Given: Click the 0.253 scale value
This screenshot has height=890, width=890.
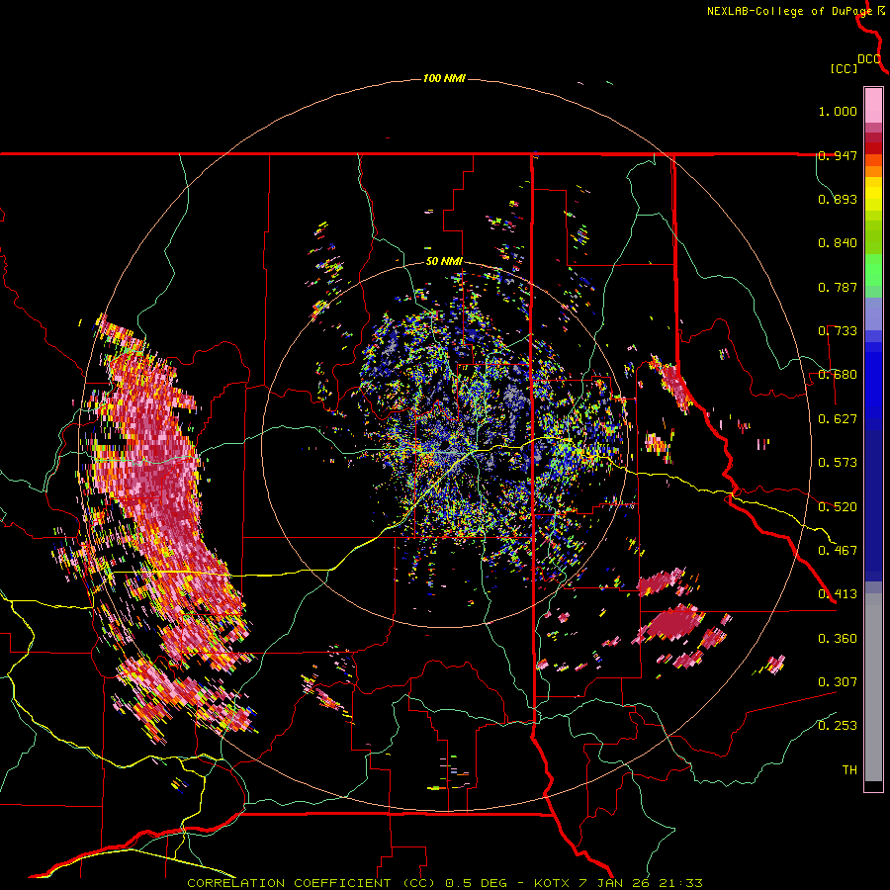Looking at the screenshot, I should (838, 726).
